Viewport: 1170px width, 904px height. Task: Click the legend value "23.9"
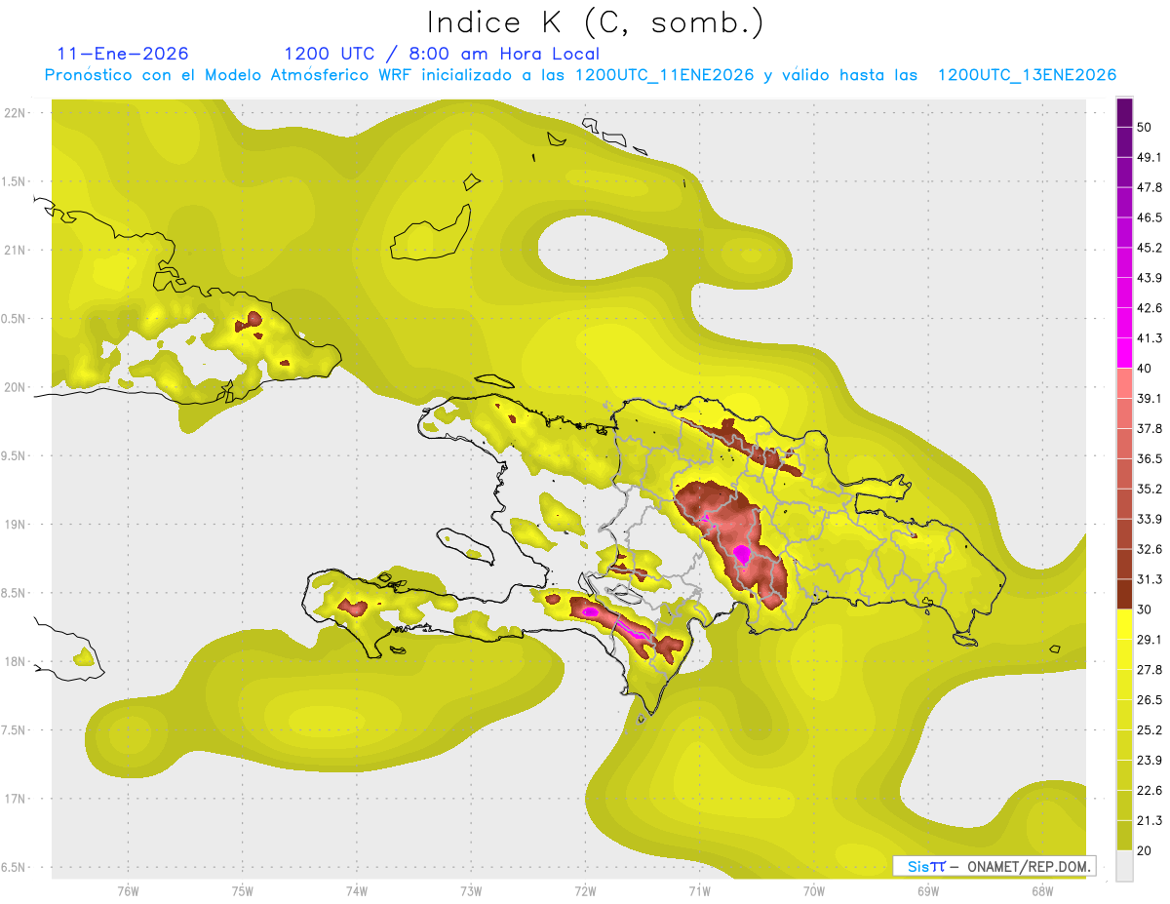pyautogui.click(x=1149, y=761)
